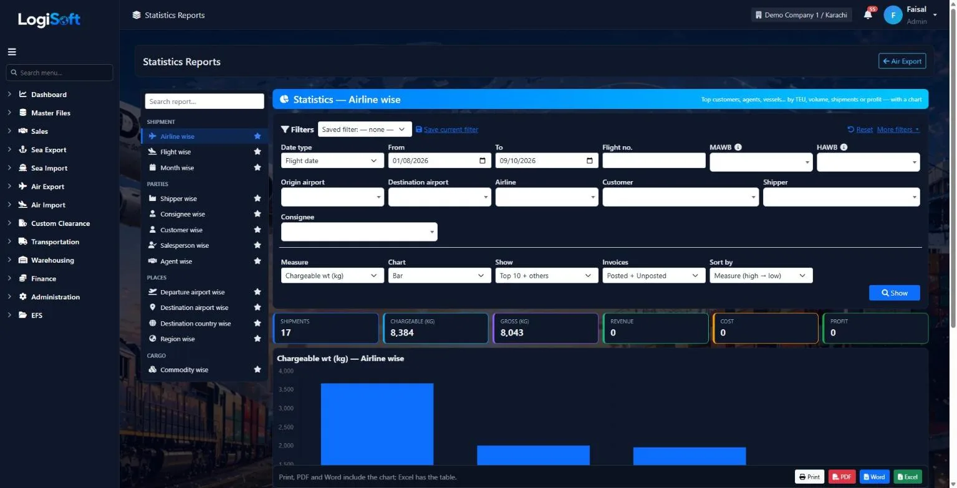This screenshot has width=957, height=488.
Task: Click the MAWB info icon
Action: click(x=738, y=148)
